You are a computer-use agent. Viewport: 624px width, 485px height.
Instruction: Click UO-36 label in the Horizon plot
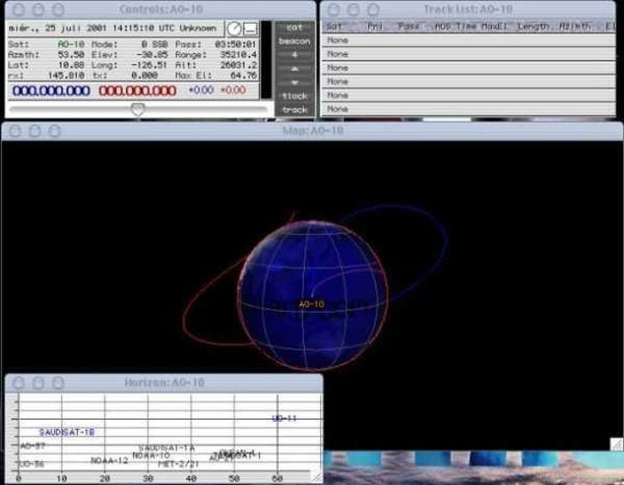[x=31, y=464]
